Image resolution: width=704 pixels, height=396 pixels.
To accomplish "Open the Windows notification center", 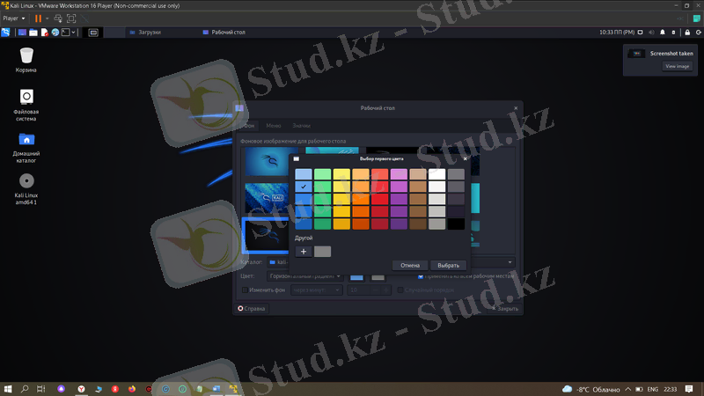I will (x=689, y=389).
